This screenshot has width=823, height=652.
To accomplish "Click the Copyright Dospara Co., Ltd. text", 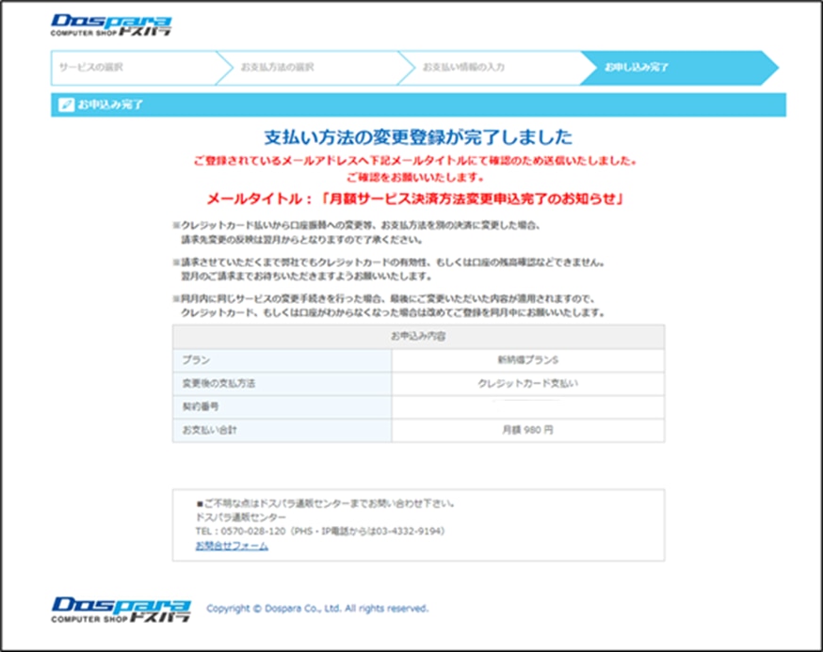I will point(317,609).
